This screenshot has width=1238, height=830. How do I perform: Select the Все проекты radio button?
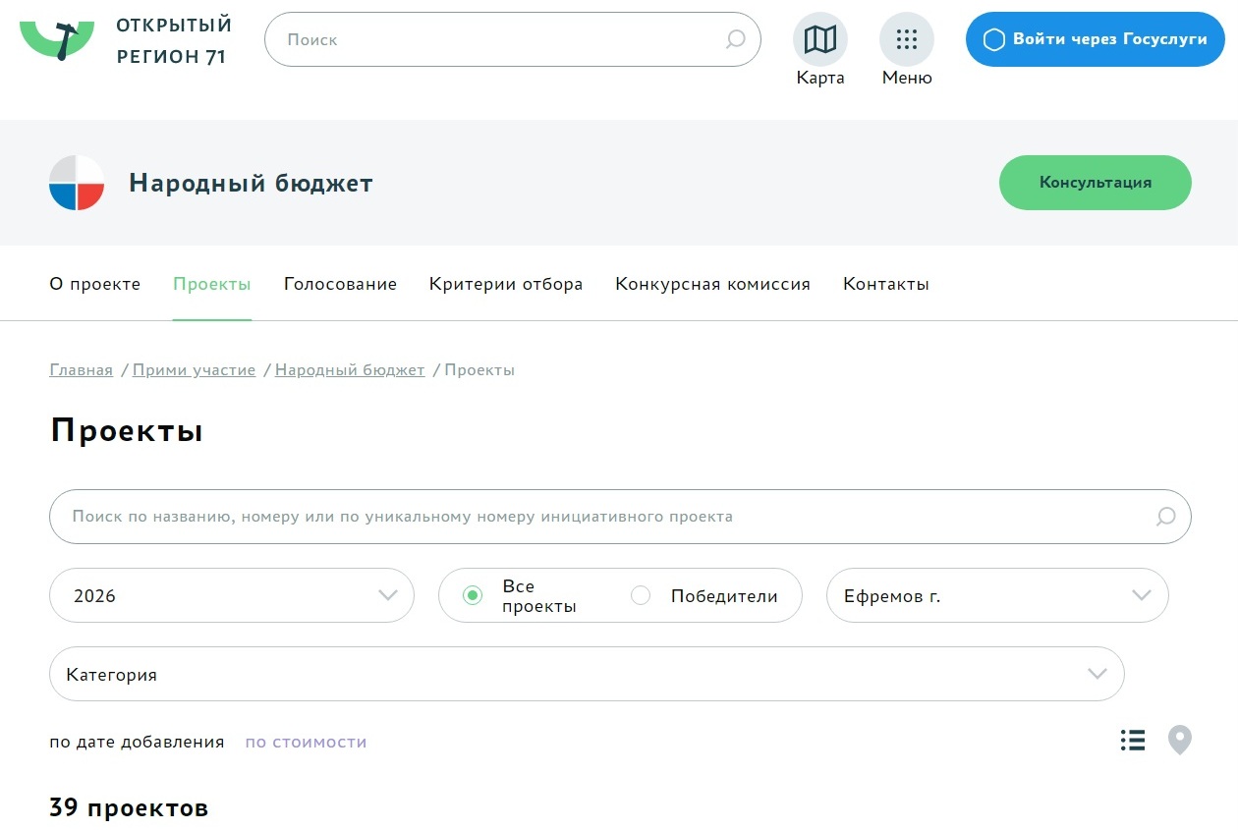tap(473, 595)
